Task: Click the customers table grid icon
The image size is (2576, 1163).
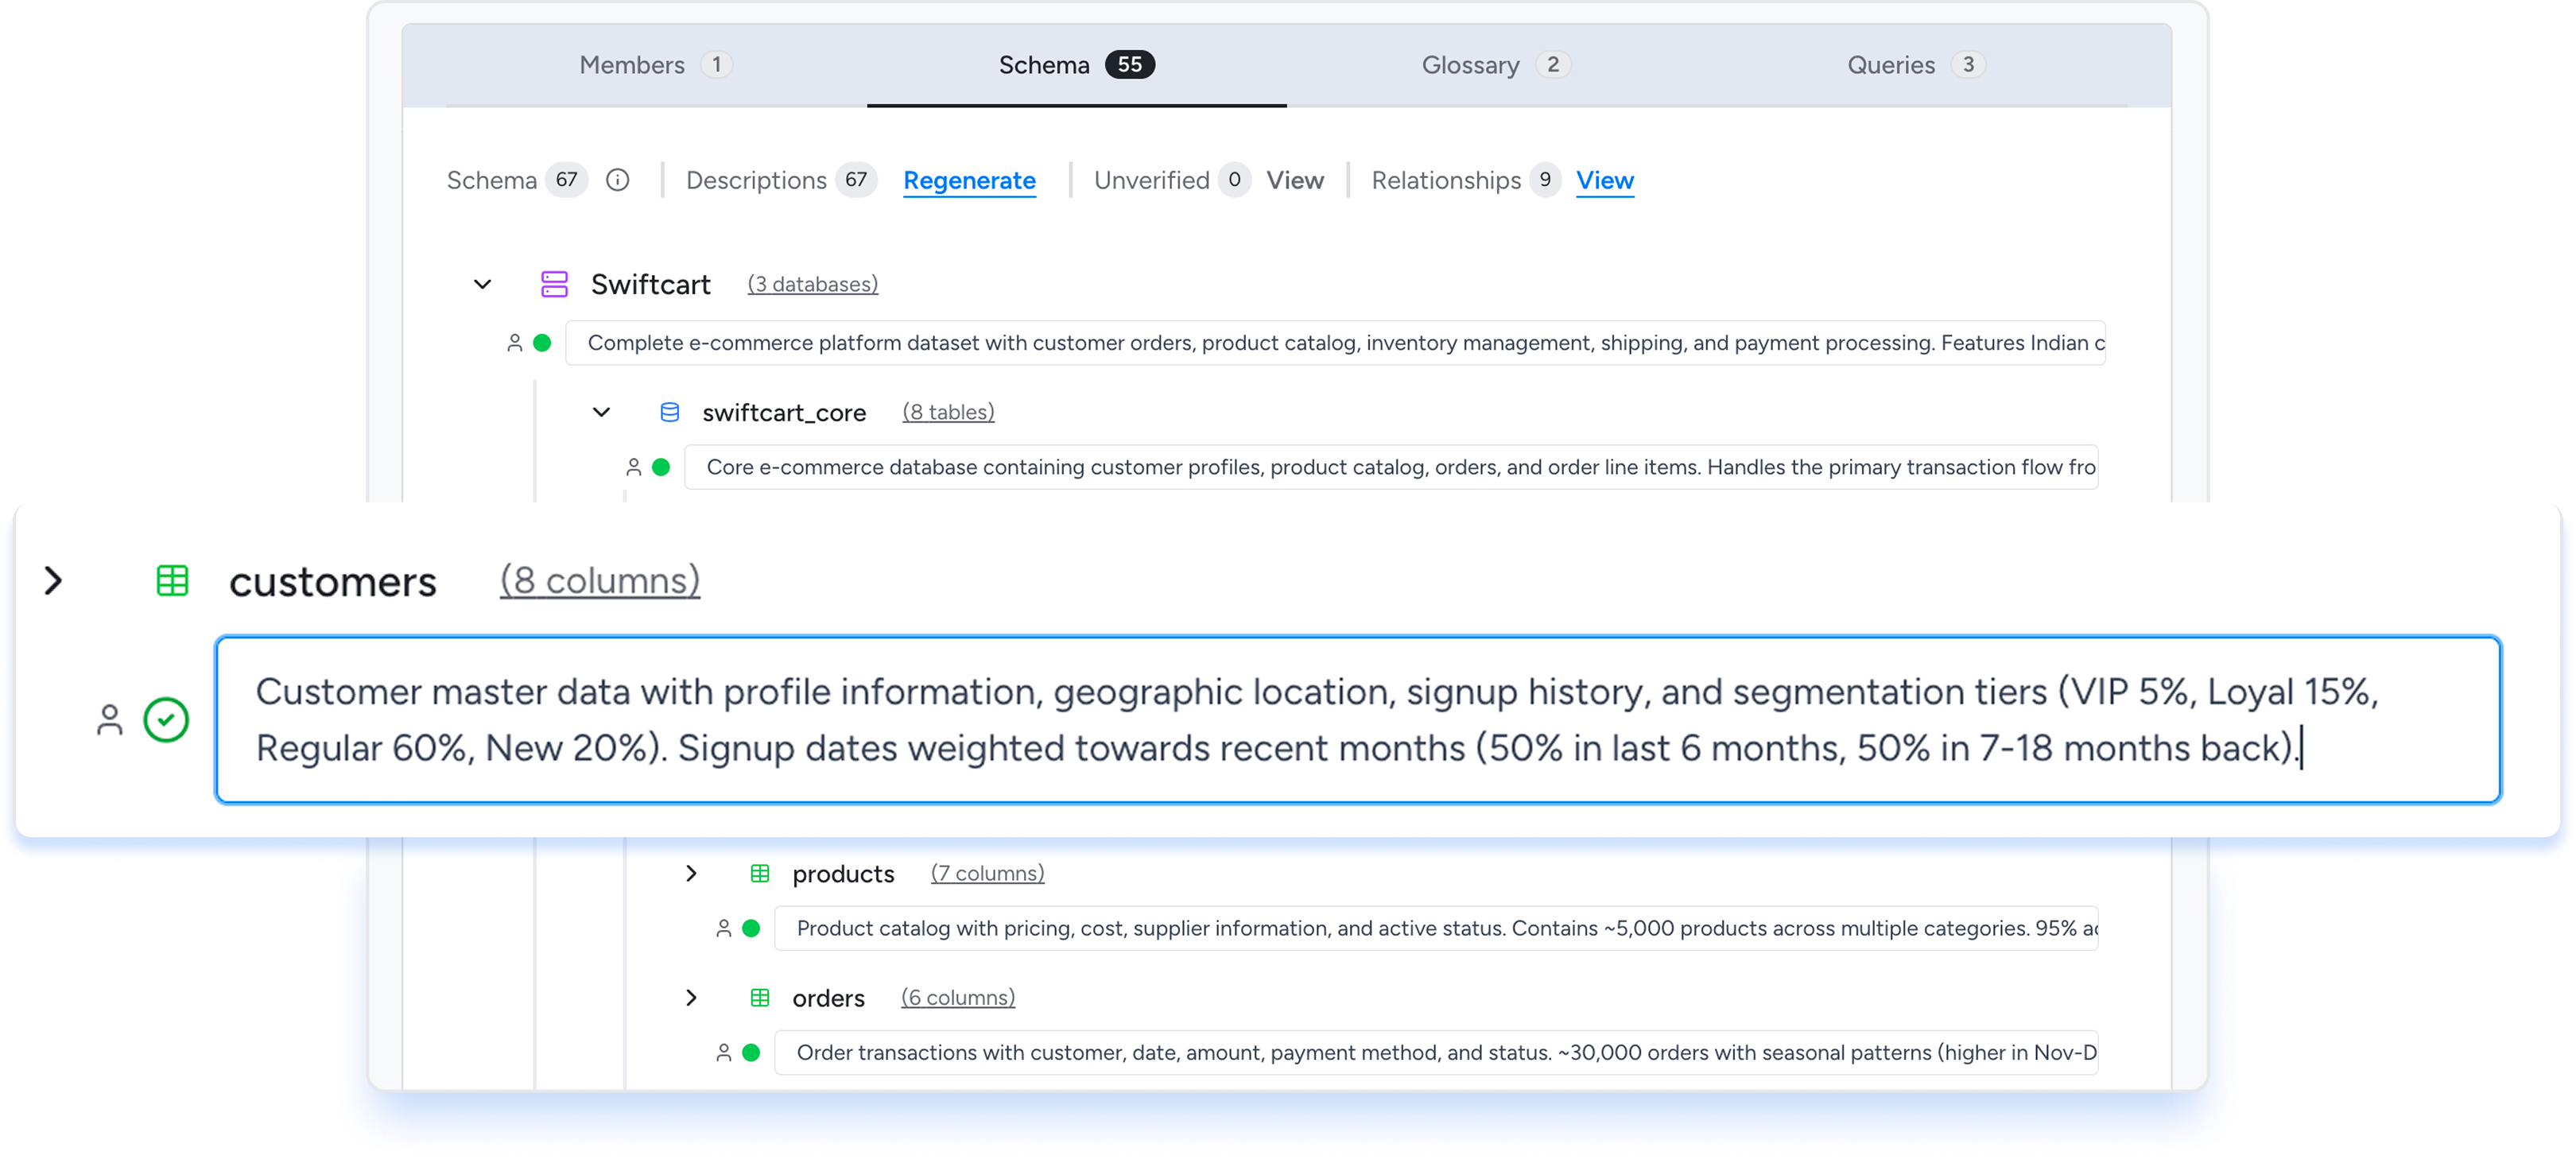Action: tap(172, 580)
